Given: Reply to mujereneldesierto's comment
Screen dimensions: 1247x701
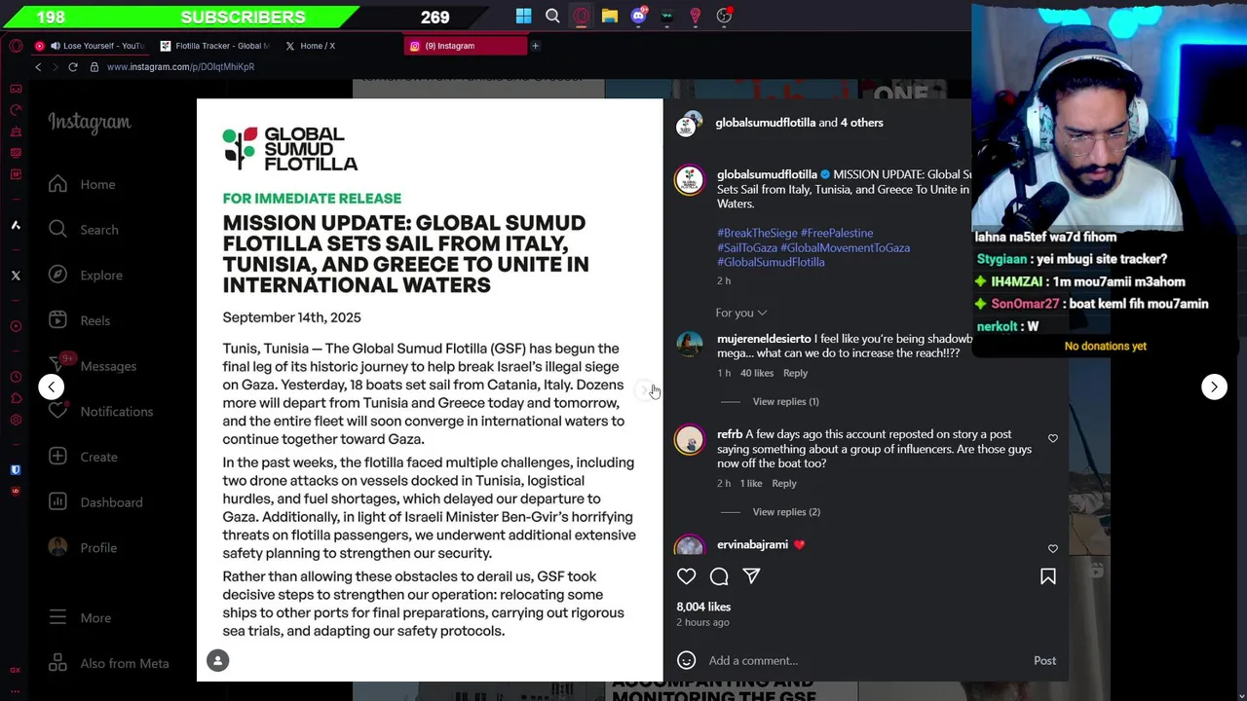Looking at the screenshot, I should 795,373.
